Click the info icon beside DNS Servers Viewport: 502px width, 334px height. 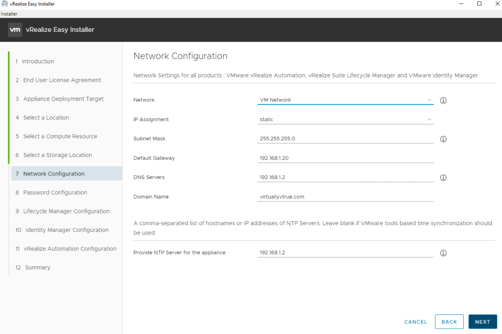click(443, 178)
